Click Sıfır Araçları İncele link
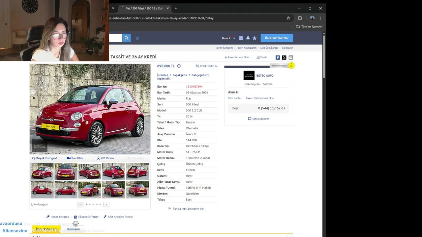The width and height of the screenshot is (422, 237). click(x=118, y=217)
